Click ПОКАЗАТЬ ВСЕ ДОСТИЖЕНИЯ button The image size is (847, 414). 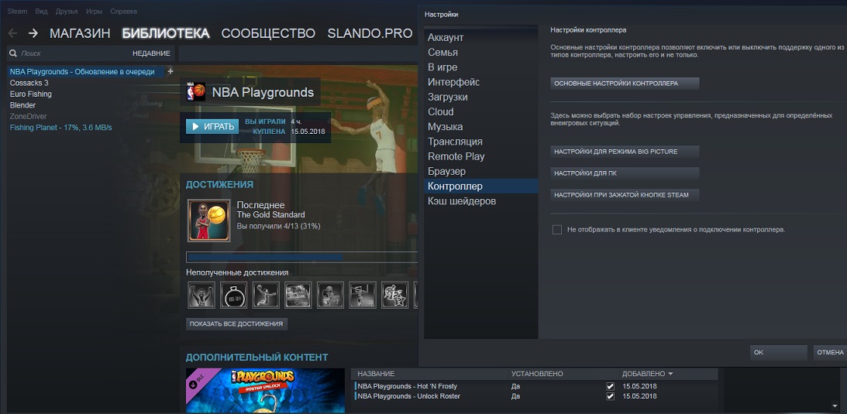236,324
